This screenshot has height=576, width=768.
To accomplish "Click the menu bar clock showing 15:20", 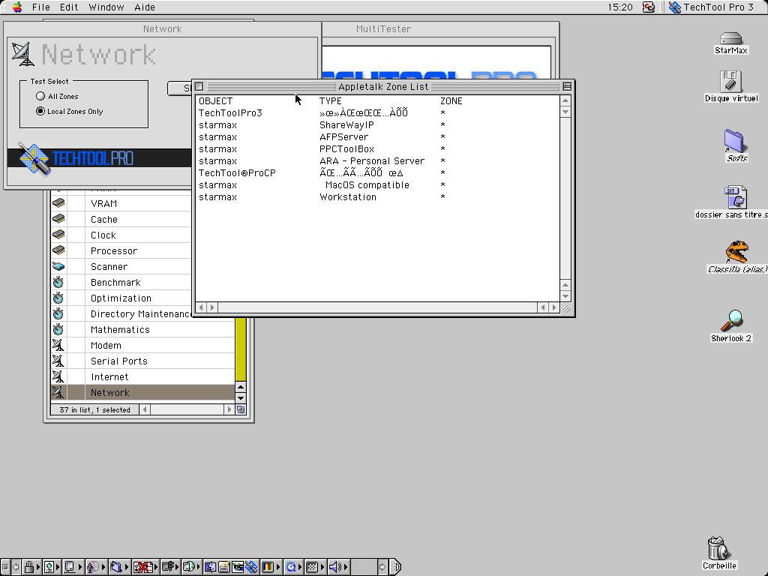I will (x=620, y=7).
